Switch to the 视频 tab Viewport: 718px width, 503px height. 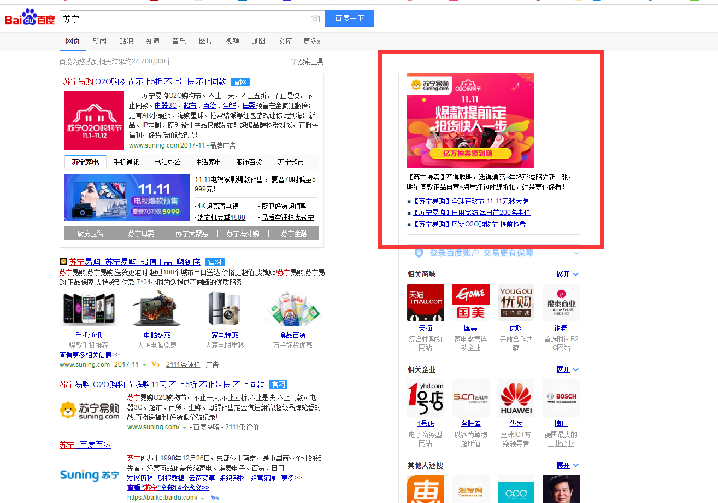(232, 41)
